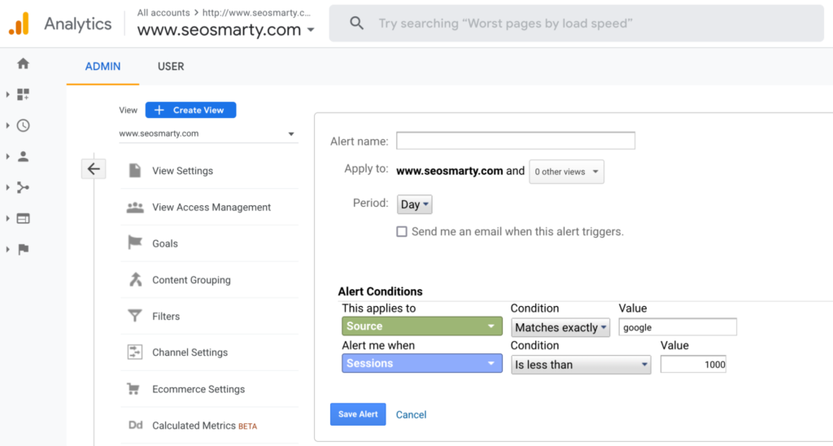Viewport: 833px width, 446px height.
Task: Click the Cancel link
Action: tap(411, 415)
